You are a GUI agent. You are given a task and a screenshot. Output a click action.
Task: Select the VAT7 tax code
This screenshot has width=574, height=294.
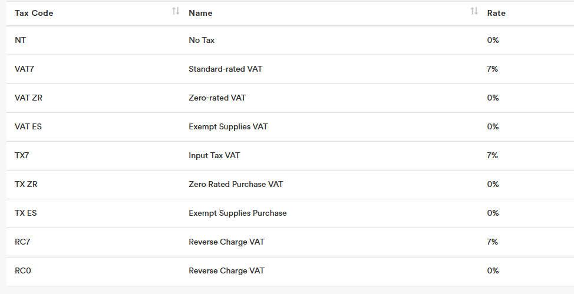pos(25,69)
